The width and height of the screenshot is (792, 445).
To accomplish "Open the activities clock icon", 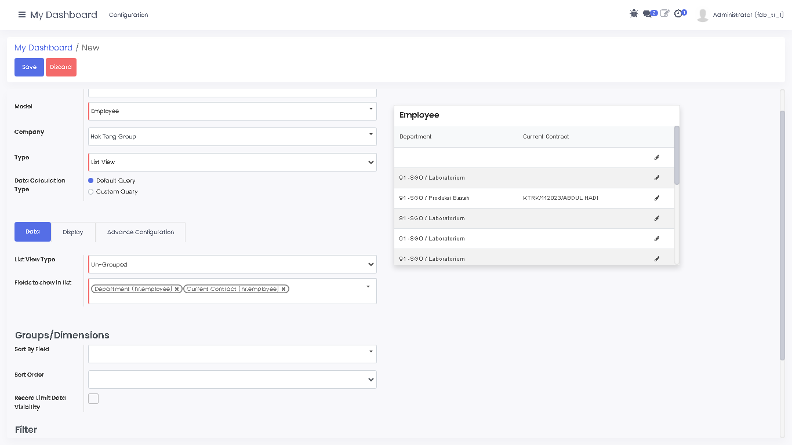I will tap(678, 14).
